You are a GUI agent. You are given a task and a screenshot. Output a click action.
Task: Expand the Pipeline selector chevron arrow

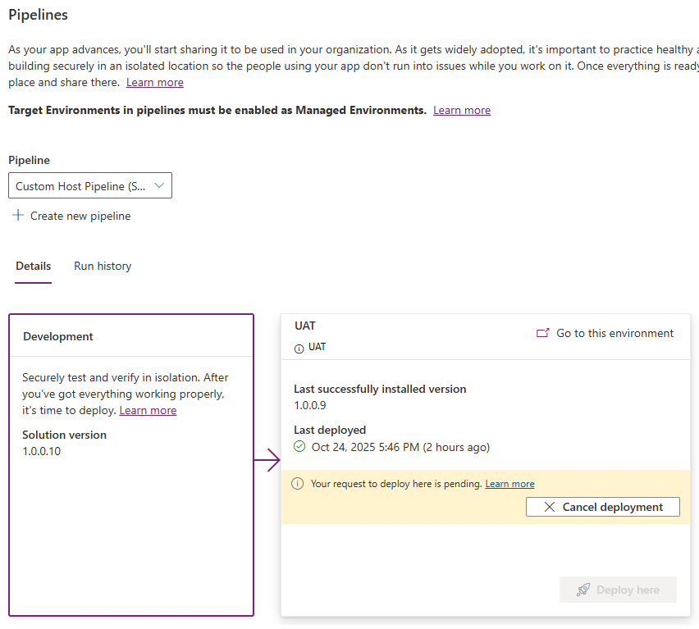click(x=159, y=186)
